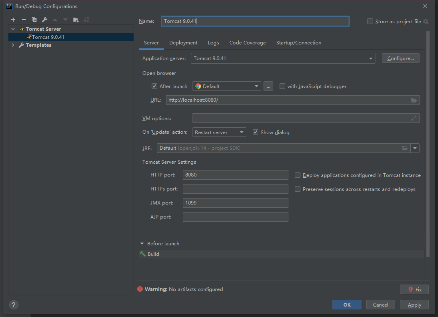This screenshot has width=438, height=317.
Task: Click the Fix button
Action: (x=414, y=289)
